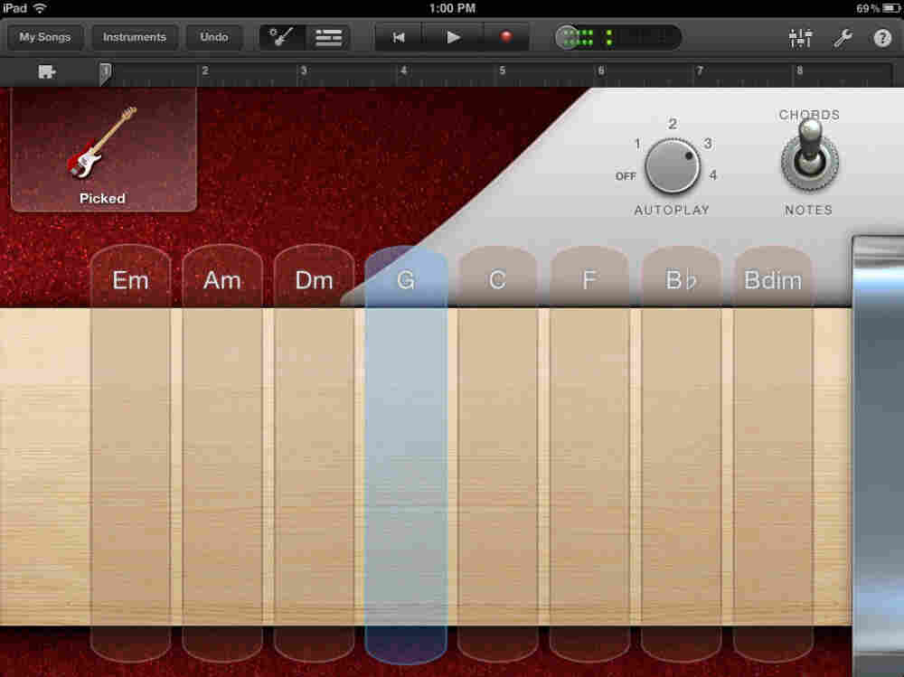Jump to bar 8 on ruler
Viewport: 904px width, 677px height.
tap(800, 71)
